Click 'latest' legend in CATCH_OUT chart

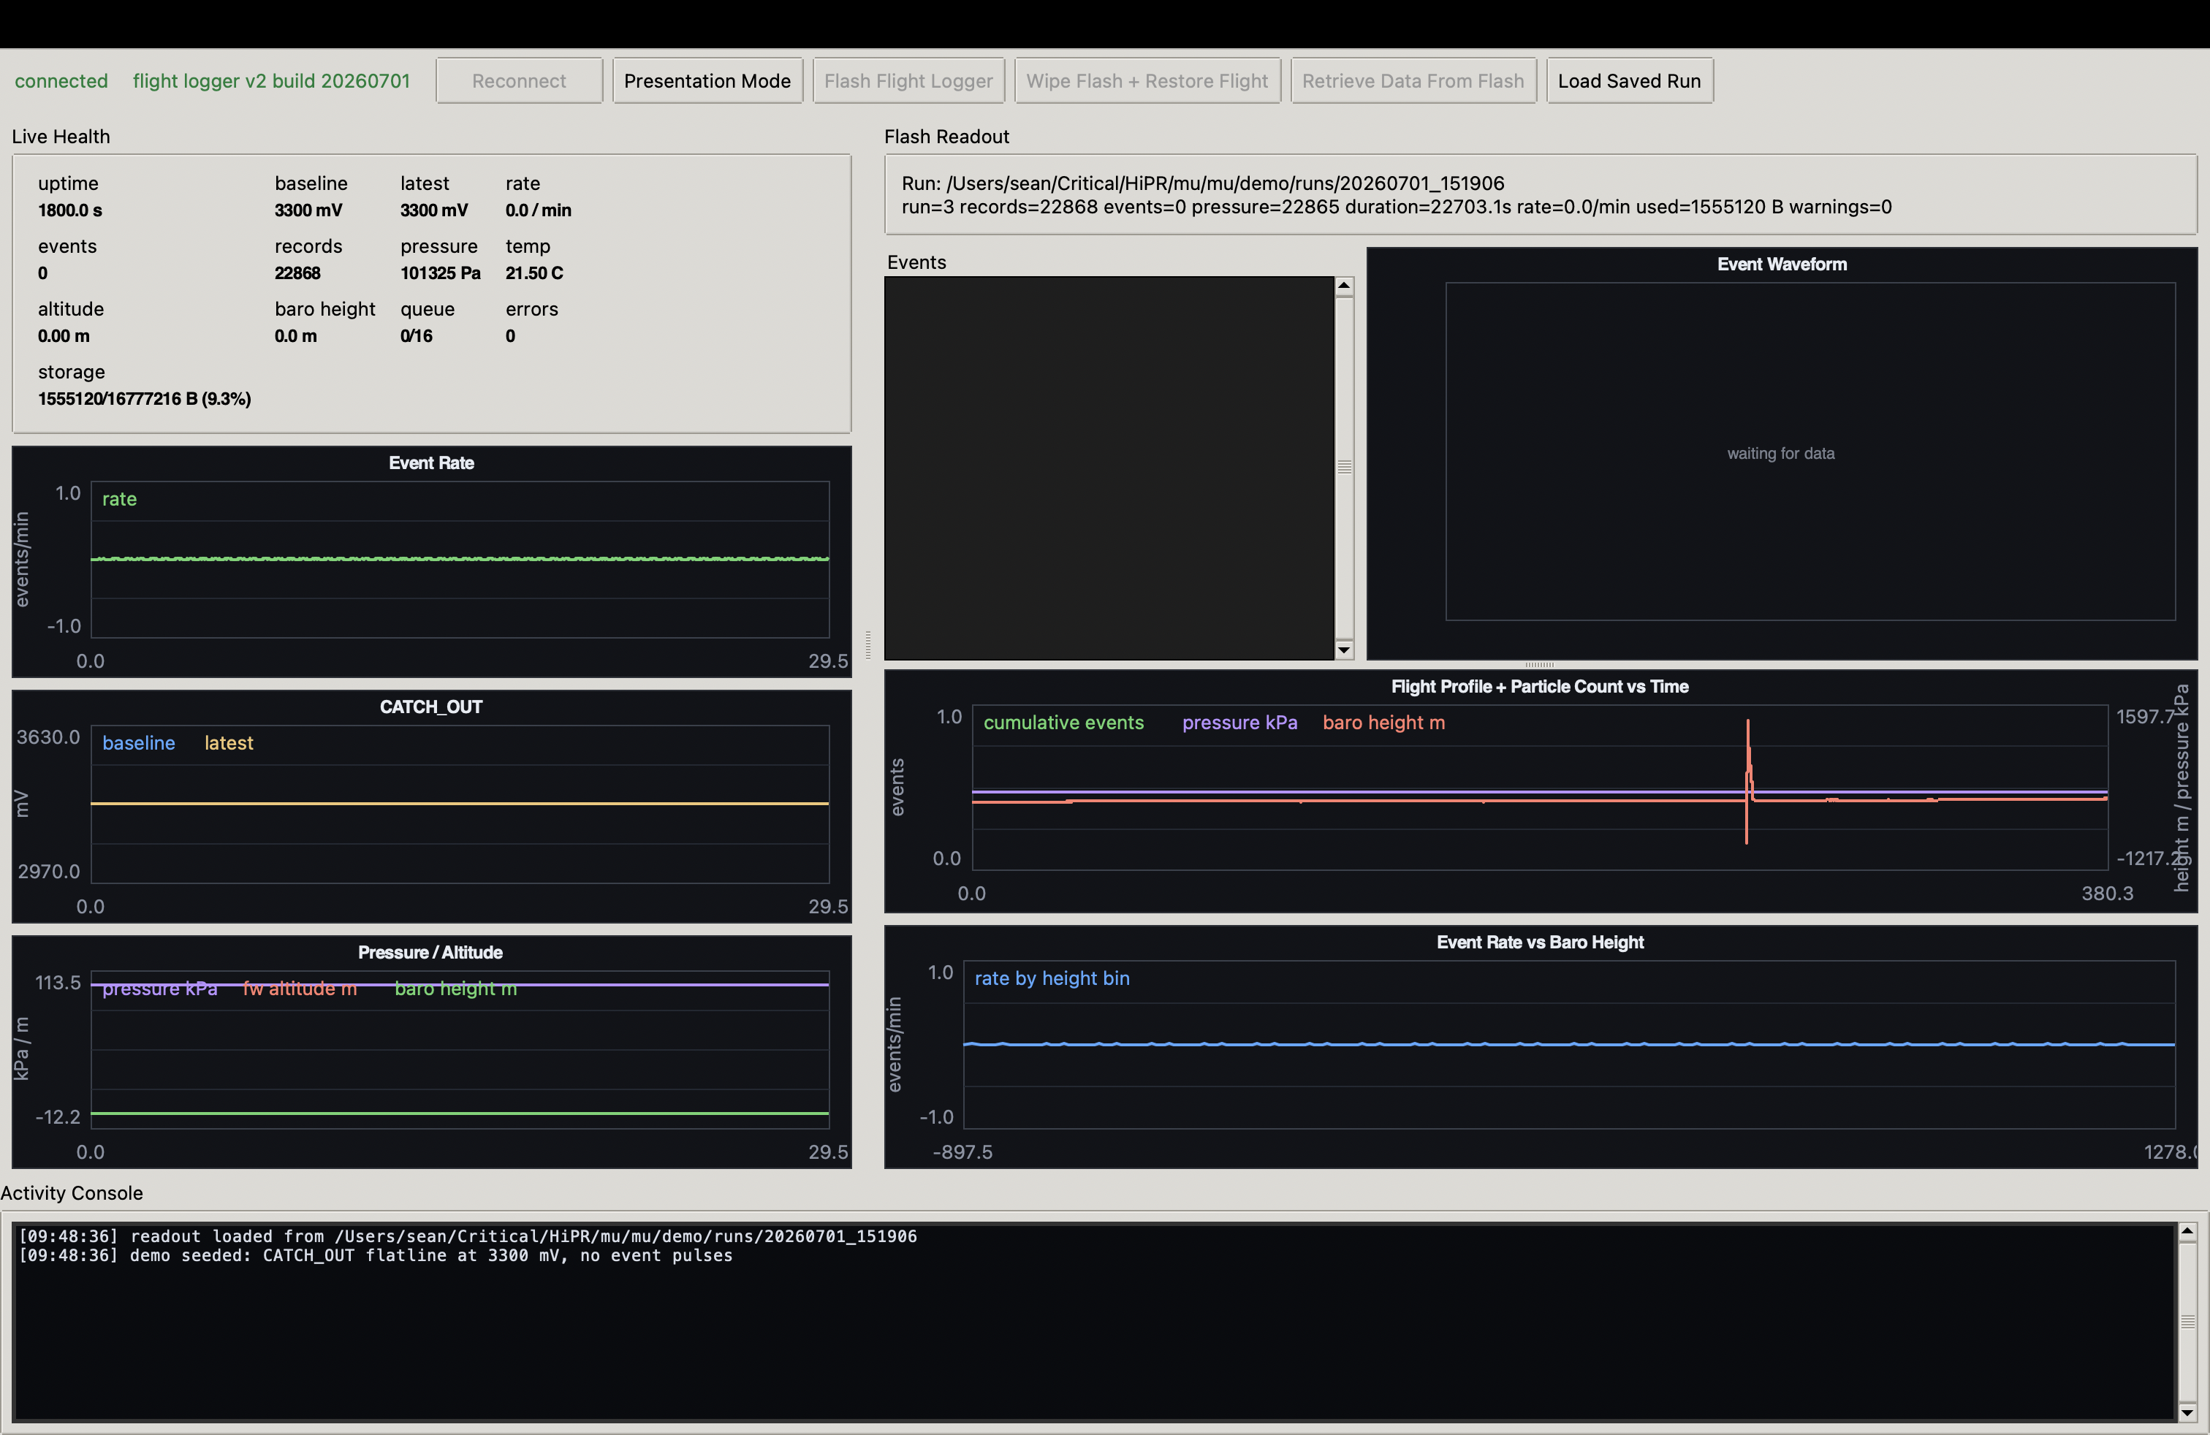(229, 744)
